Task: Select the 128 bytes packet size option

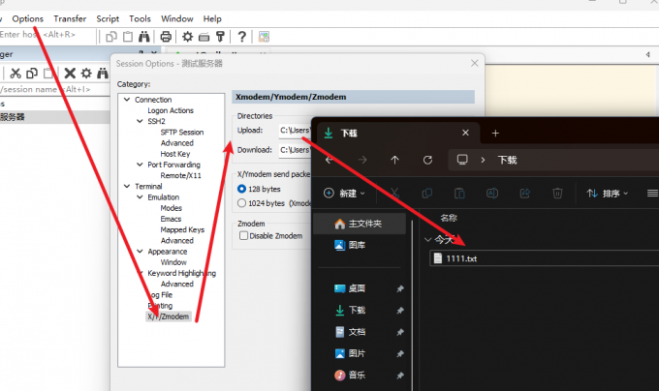Action: coord(241,189)
